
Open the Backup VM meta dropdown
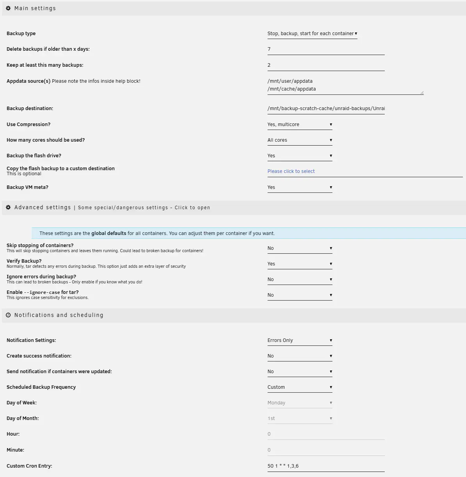click(299, 187)
